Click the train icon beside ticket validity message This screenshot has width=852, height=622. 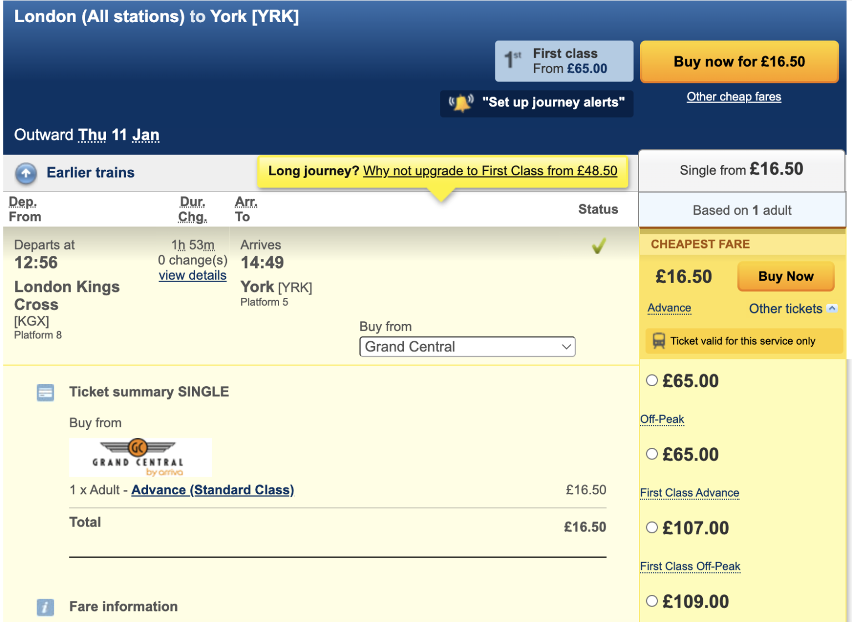(660, 341)
